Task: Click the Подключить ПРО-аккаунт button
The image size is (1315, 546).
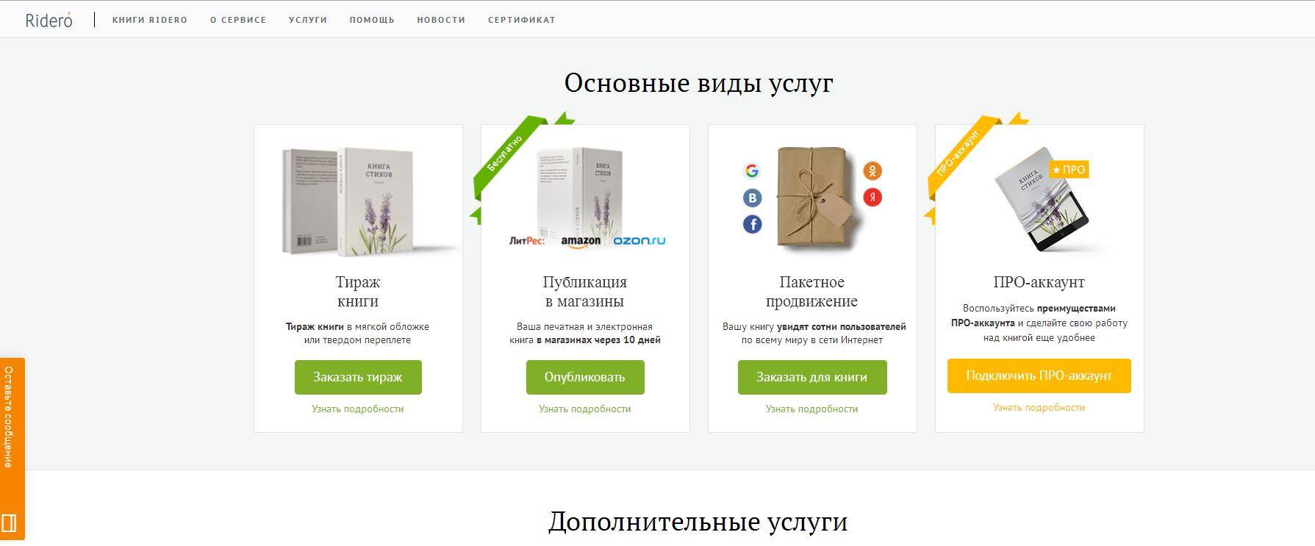Action: pyautogui.click(x=1039, y=376)
